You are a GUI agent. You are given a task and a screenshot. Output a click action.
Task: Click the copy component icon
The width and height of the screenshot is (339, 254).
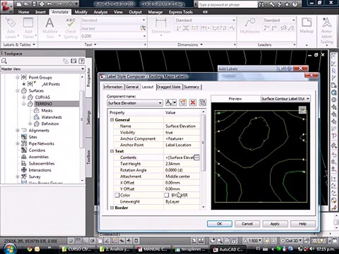[183, 103]
